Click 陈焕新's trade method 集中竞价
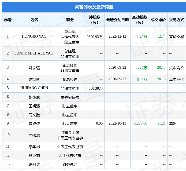This screenshot has height=171, width=186. point(177,79)
